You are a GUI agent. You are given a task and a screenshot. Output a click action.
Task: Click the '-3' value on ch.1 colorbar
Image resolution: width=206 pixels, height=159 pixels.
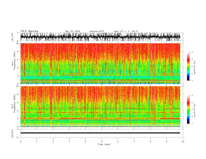tap(192, 52)
